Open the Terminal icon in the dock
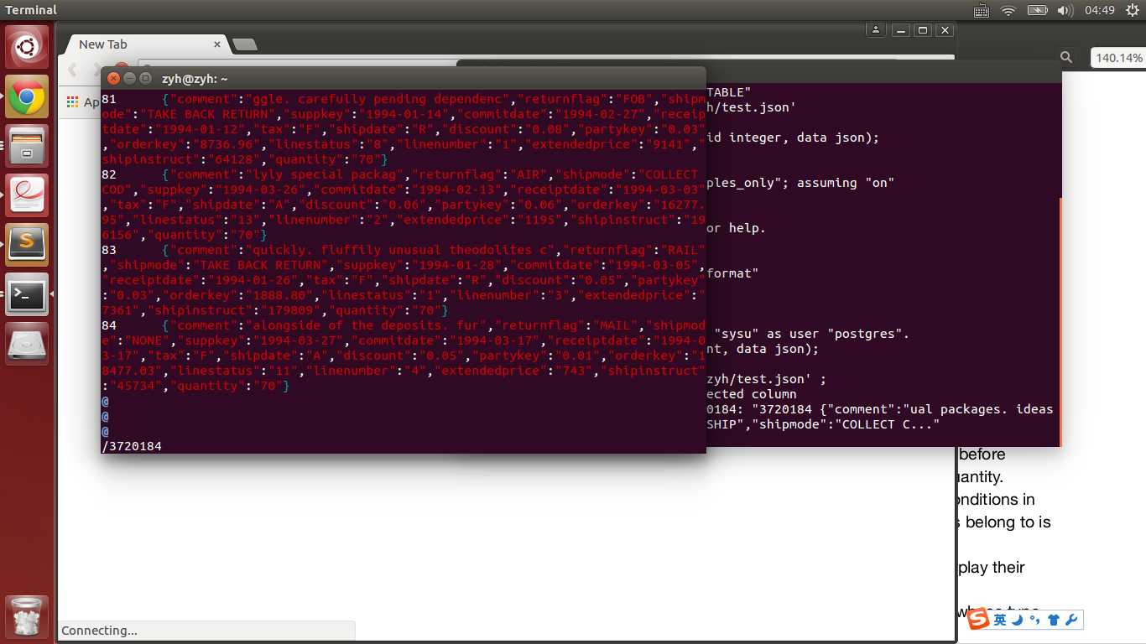The height and width of the screenshot is (644, 1146). coord(27,294)
